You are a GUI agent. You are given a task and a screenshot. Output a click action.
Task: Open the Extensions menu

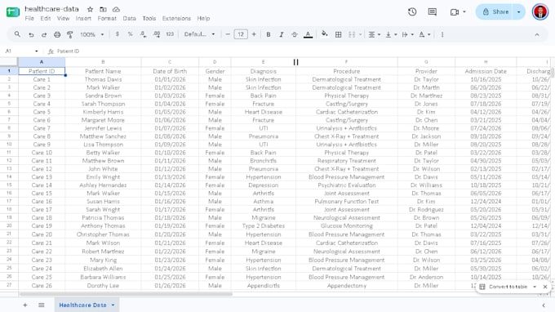point(176,19)
